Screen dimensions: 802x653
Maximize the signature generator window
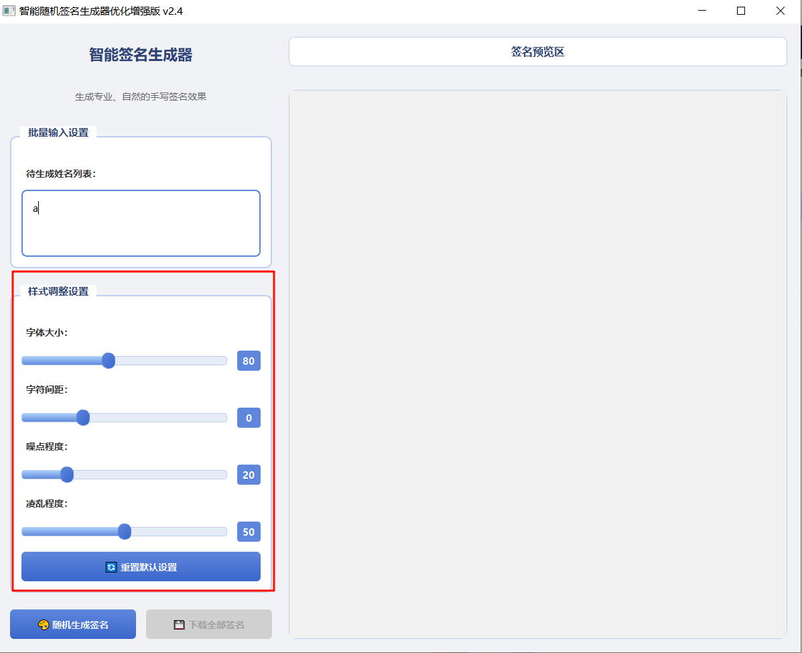741,11
